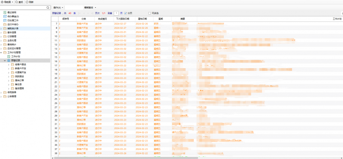Viewport: 343px width, 159px height.
Task: Open the 模糊查询 dropdown arrow
Action: (96, 8)
